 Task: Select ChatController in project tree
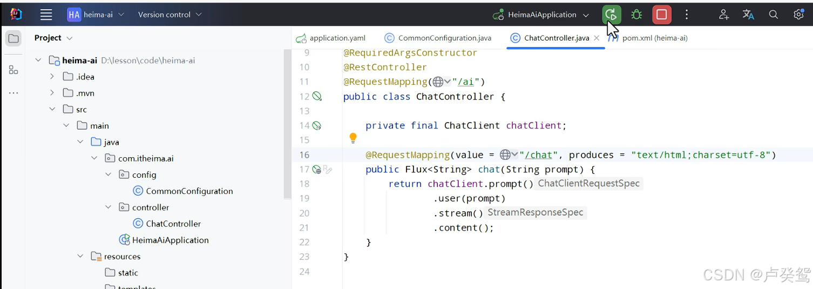[167, 224]
